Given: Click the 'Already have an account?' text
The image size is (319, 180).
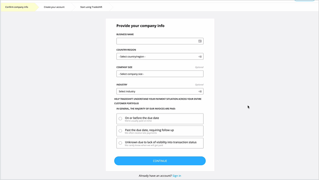Looking at the screenshot, I should pos(155,176).
